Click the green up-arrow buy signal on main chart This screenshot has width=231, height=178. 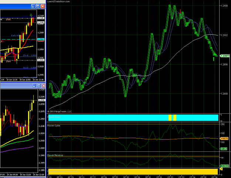214,59
